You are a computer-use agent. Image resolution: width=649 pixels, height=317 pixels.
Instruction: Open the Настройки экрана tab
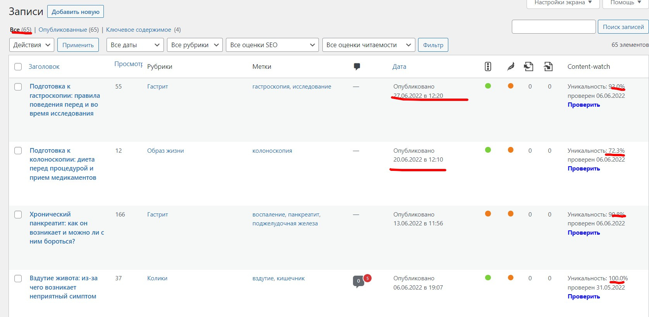point(563,3)
